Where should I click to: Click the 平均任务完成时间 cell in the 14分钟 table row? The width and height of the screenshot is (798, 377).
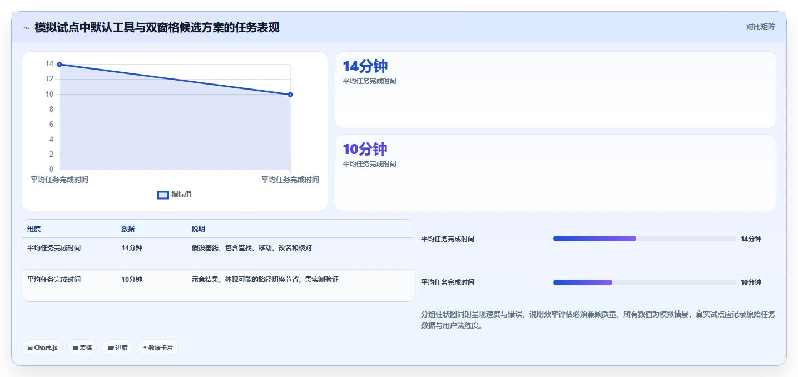coord(54,248)
